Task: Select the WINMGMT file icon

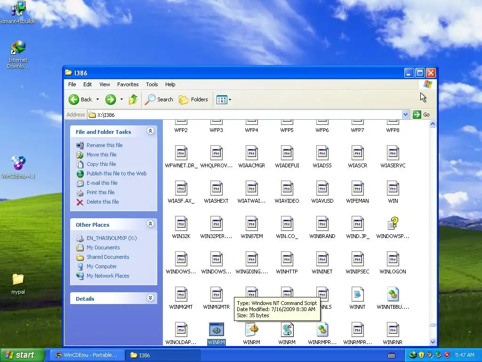Action: click(x=181, y=295)
